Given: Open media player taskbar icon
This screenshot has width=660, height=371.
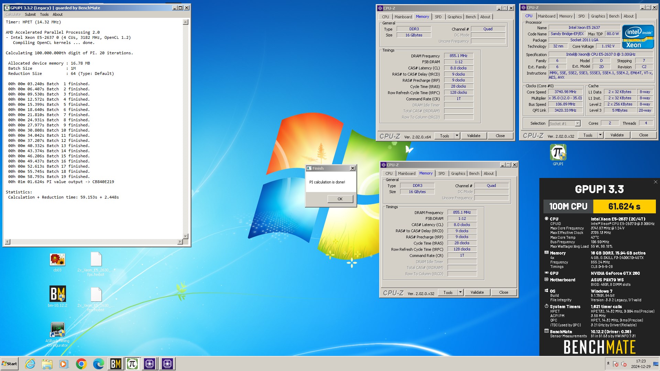Looking at the screenshot, I should [x=64, y=364].
